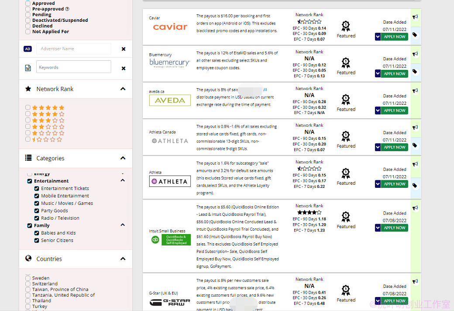Check the Deactivated/Suspended checkbox
454x311 pixels.
pyautogui.click(x=28, y=20)
